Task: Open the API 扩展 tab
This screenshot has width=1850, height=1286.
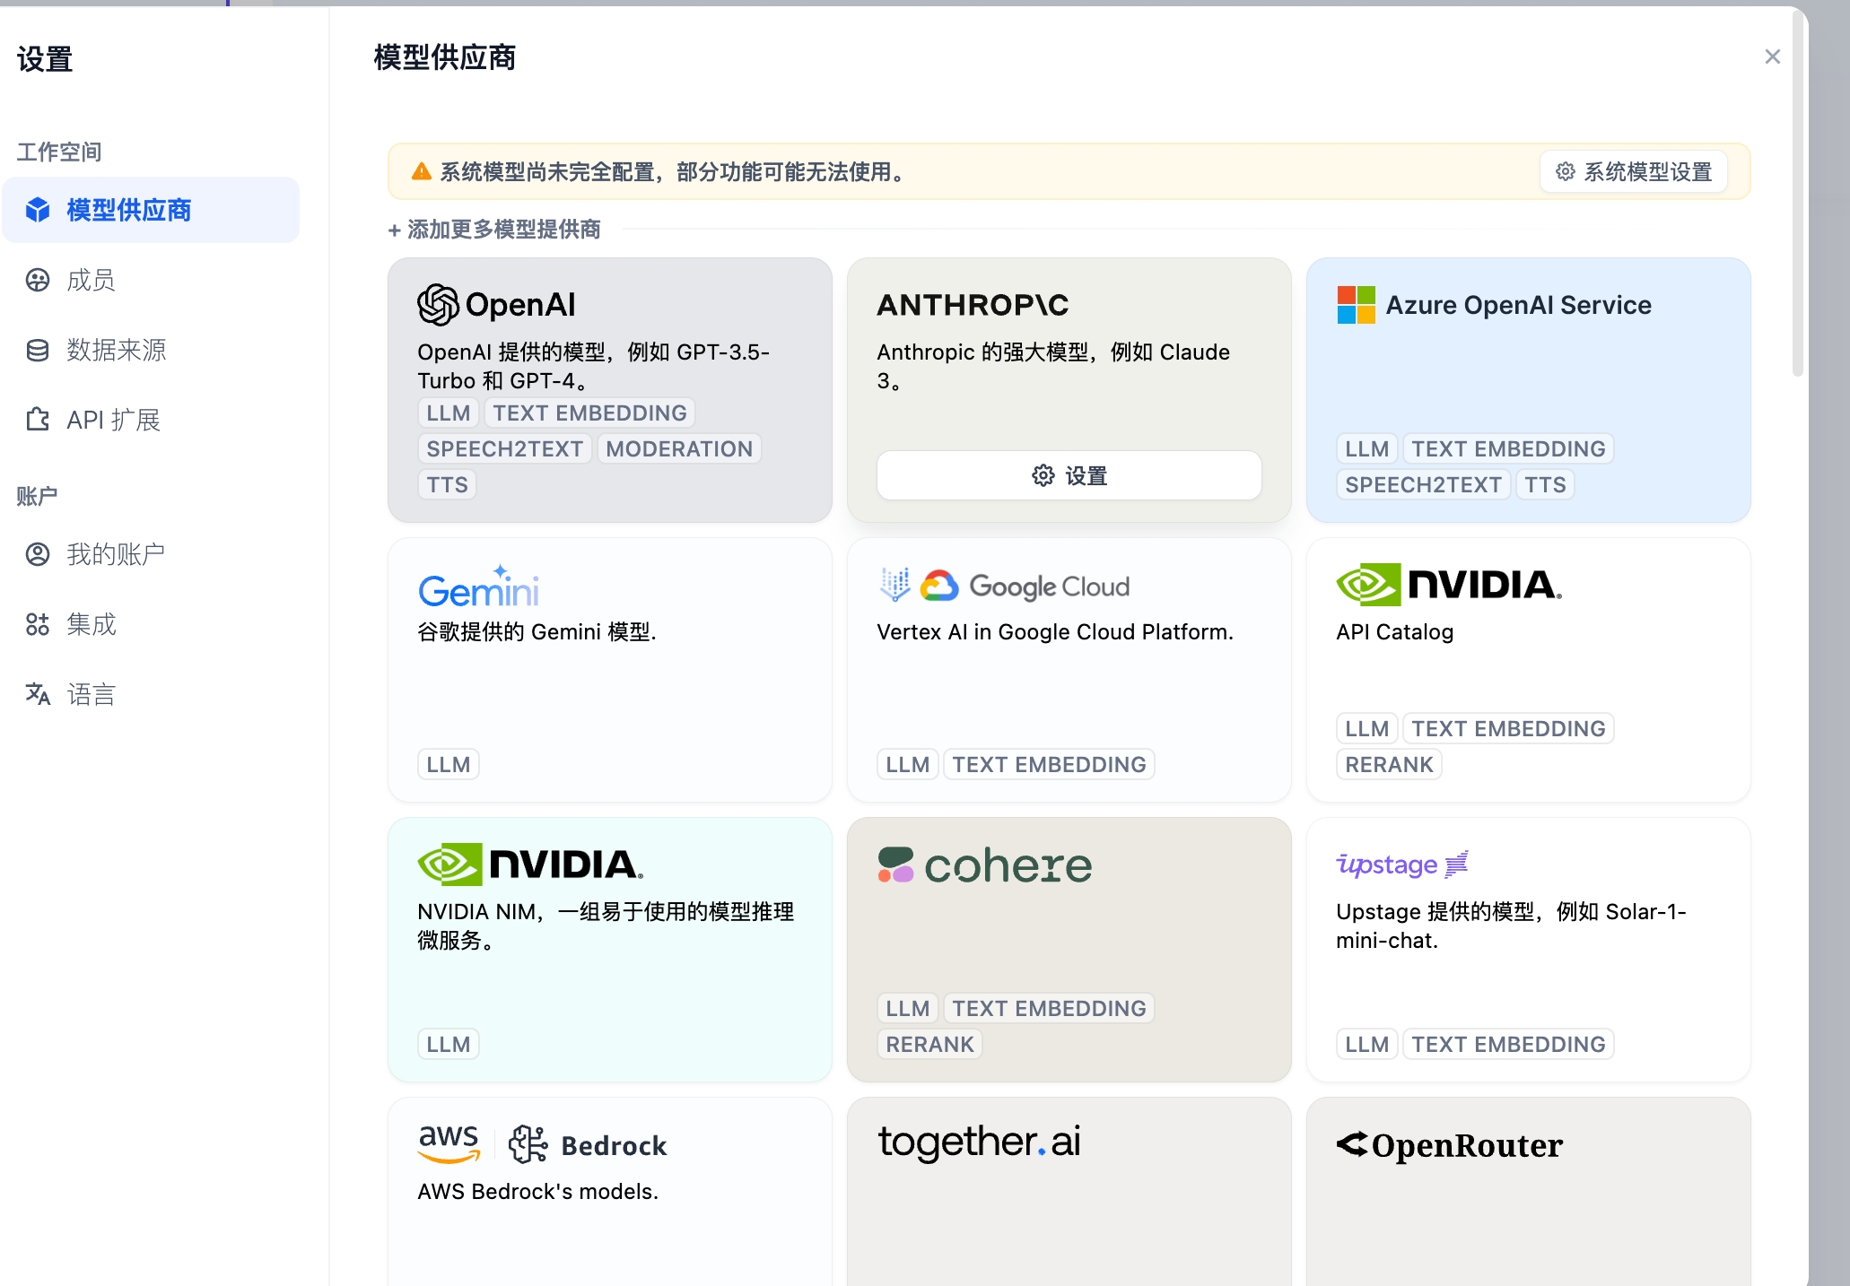Action: tap(151, 420)
